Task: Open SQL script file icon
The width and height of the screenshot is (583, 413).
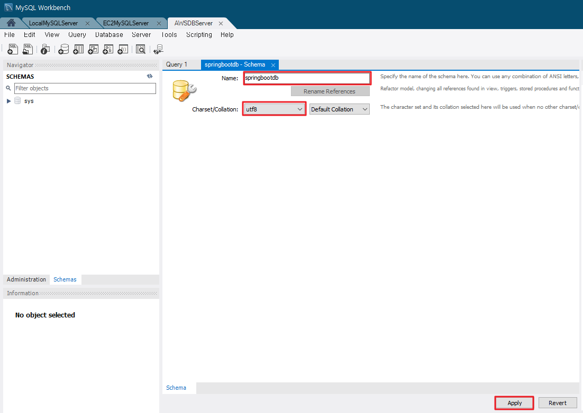Action: [28, 49]
